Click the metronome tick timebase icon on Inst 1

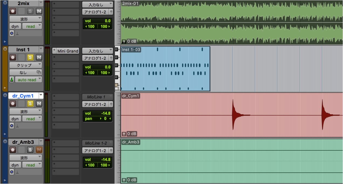[x=12, y=80]
